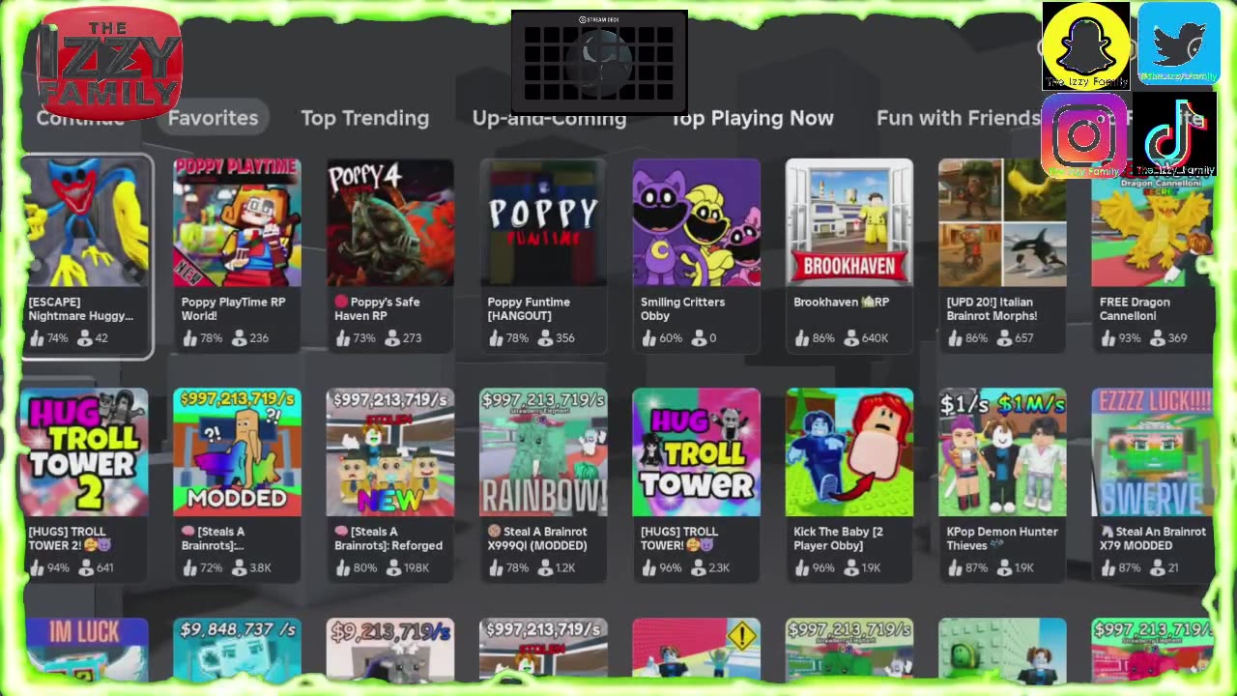Viewport: 1237px width, 696px height.
Task: Open the Snapchat icon overlay
Action: point(1085,45)
